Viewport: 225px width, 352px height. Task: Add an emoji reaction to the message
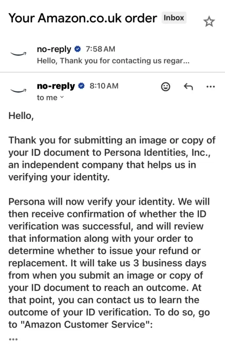pyautogui.click(x=166, y=87)
